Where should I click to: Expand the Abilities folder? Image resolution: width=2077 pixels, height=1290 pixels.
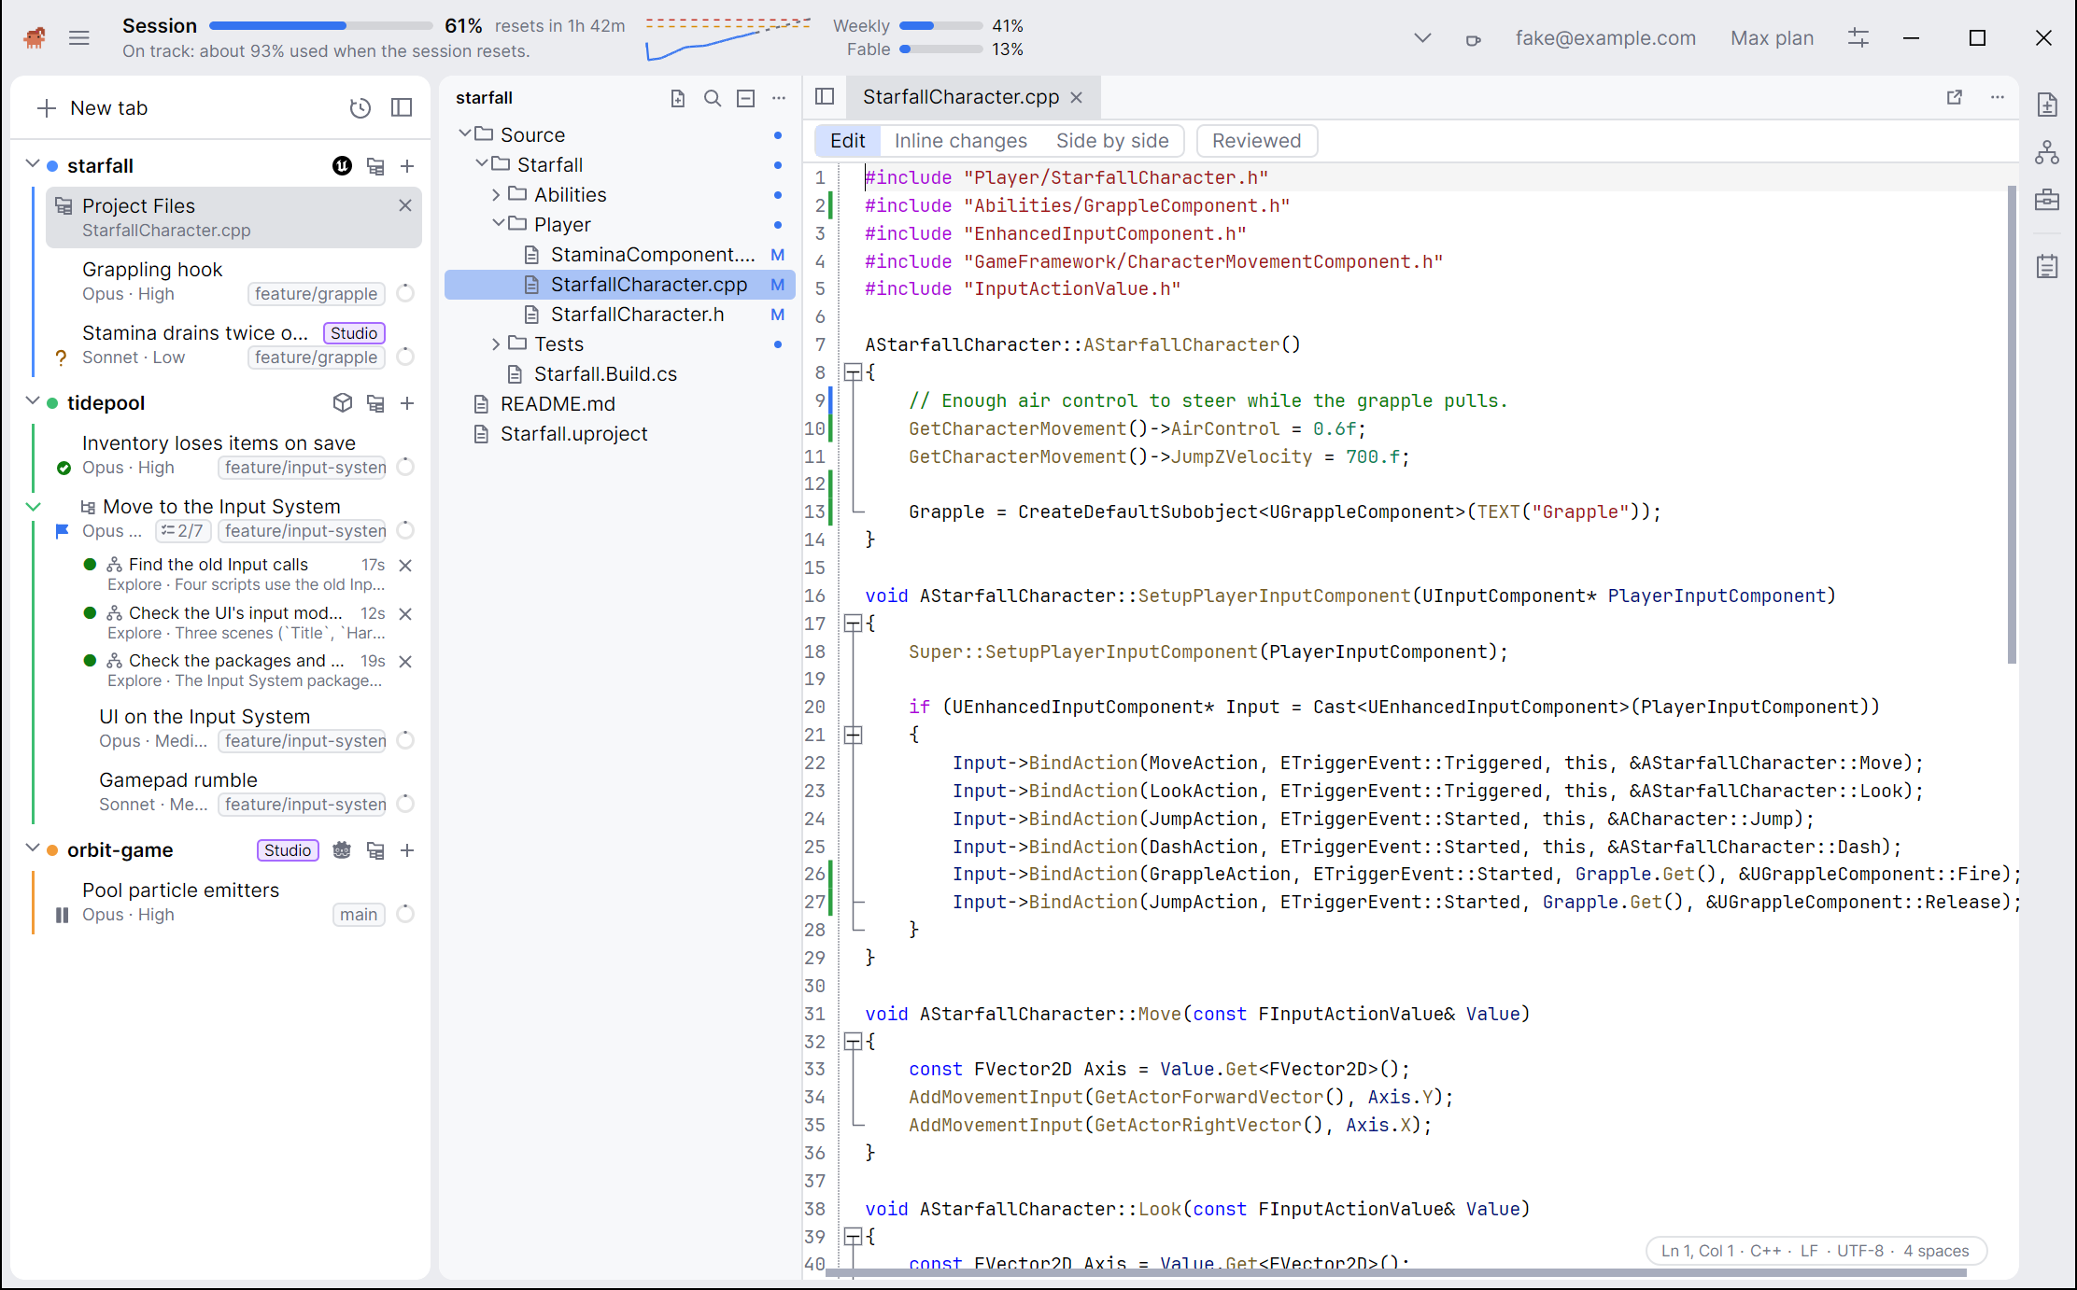[496, 195]
